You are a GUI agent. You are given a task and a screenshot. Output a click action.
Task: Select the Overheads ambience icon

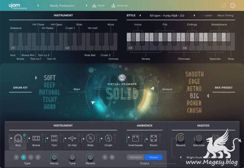tap(136, 138)
